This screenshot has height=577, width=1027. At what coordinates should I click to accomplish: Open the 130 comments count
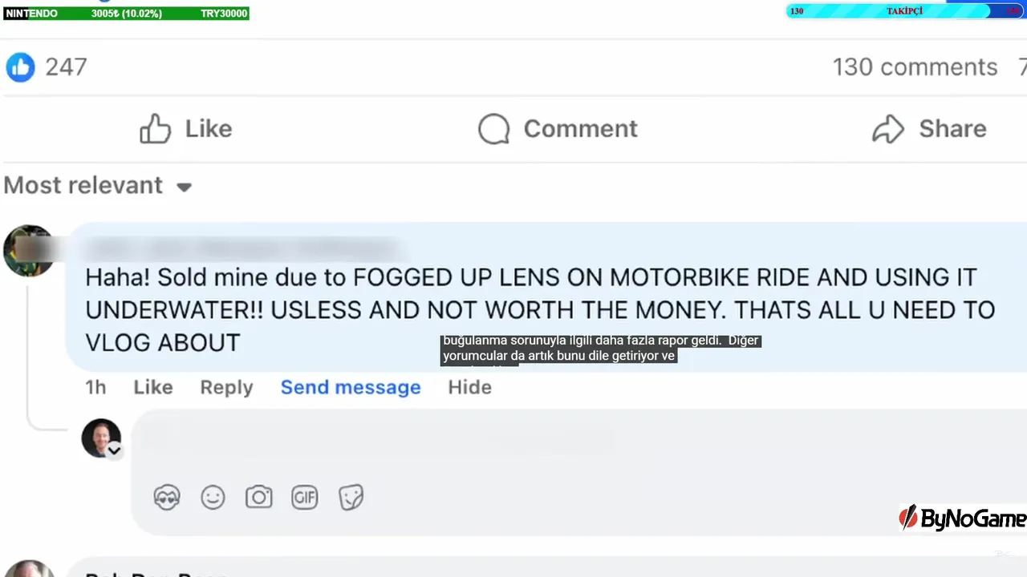click(x=915, y=67)
